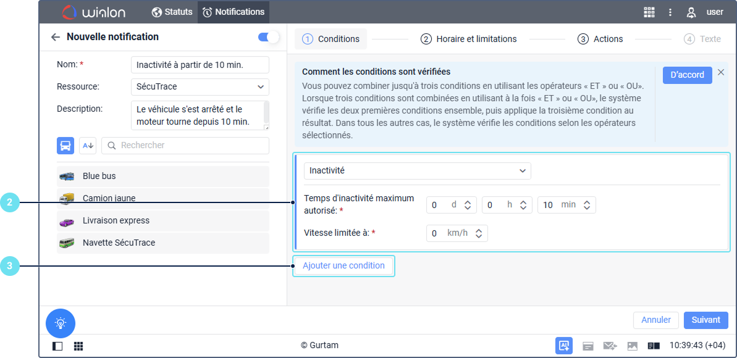Click the AI assistant icon in footer
The image size is (737, 358).
click(563, 346)
